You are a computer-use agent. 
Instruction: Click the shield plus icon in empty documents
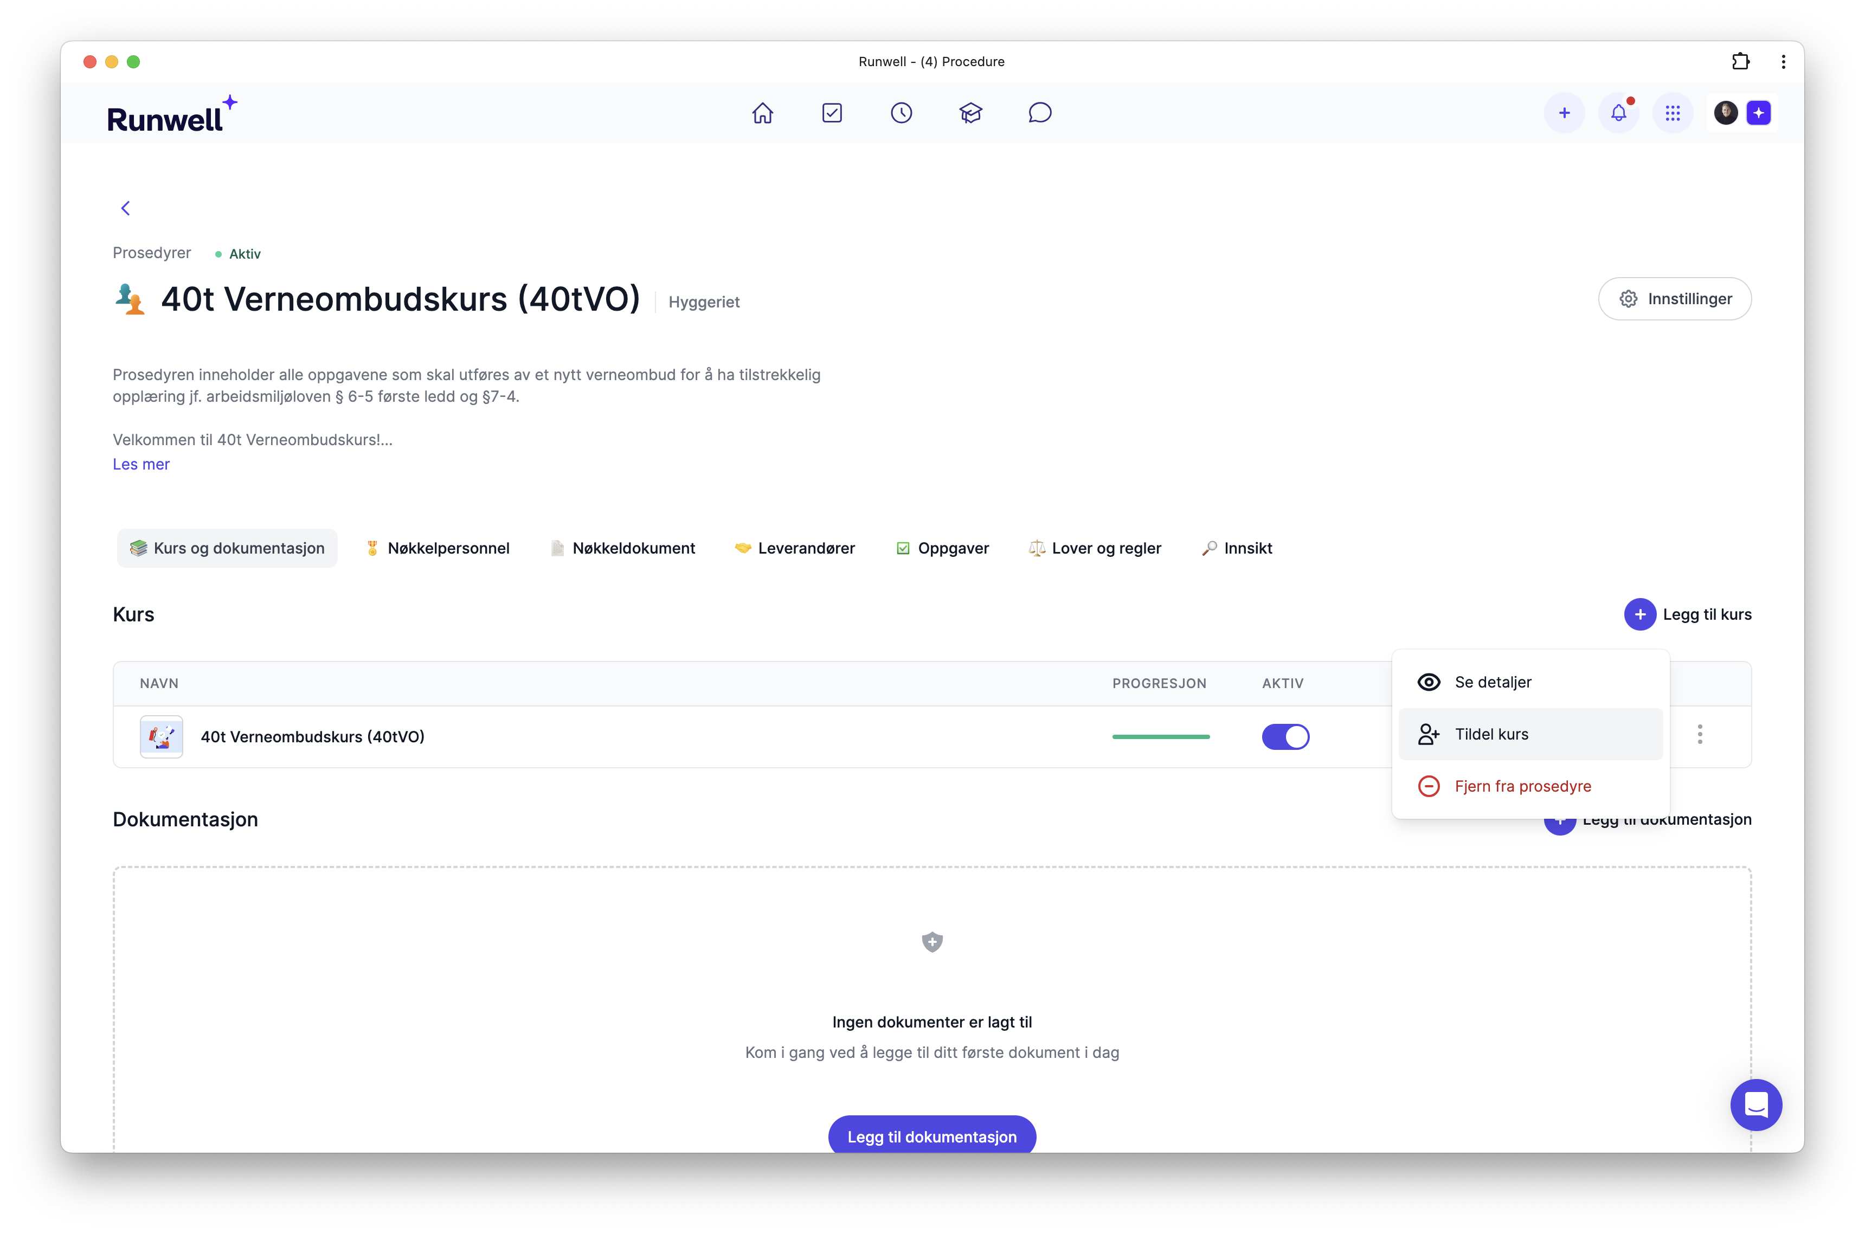click(x=932, y=942)
